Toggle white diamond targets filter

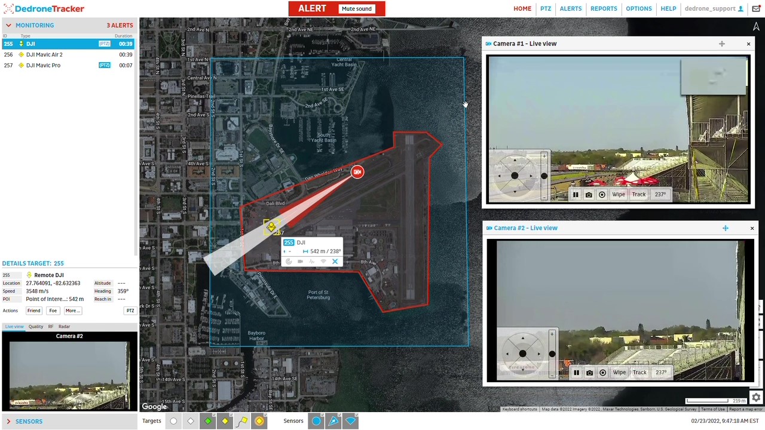tap(191, 421)
